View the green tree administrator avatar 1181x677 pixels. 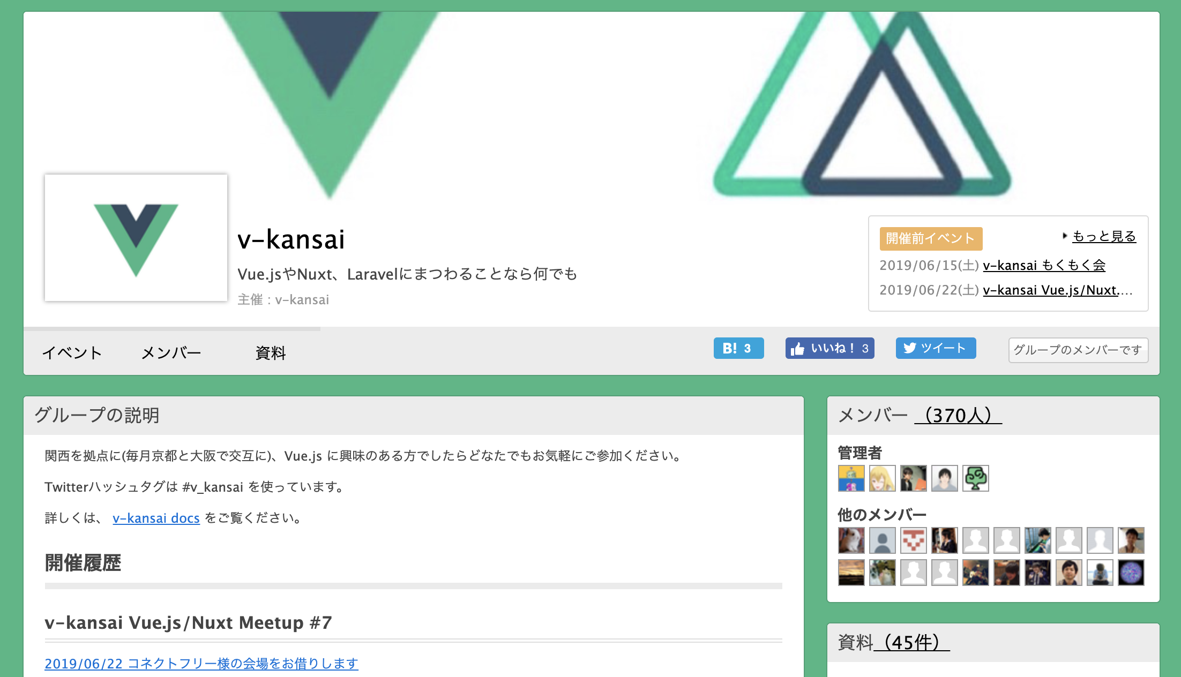click(975, 478)
